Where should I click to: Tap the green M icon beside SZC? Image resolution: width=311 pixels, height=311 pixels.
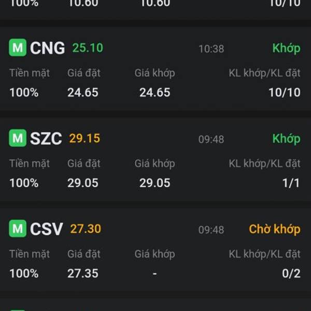tap(18, 138)
